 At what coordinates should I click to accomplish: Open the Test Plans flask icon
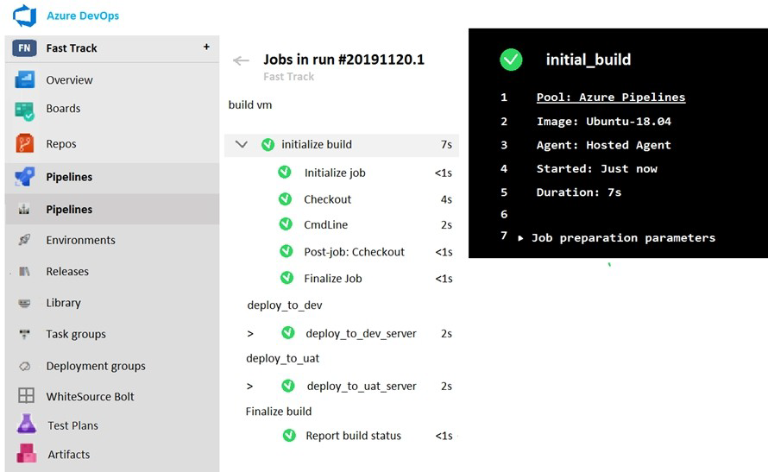(x=26, y=425)
